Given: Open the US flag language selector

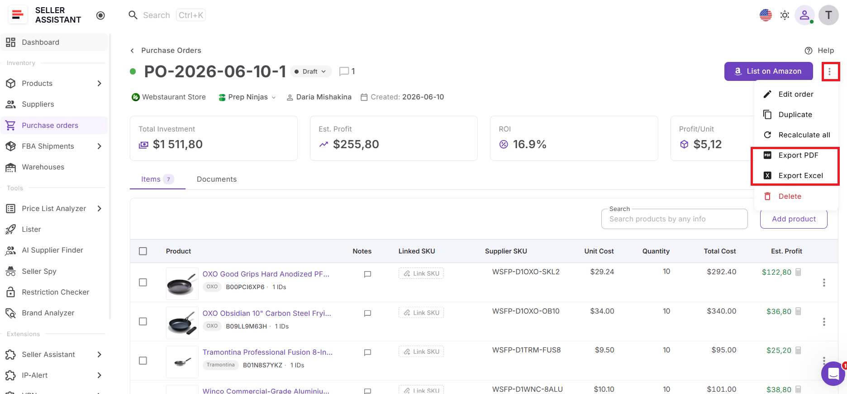Looking at the screenshot, I should click(x=766, y=15).
